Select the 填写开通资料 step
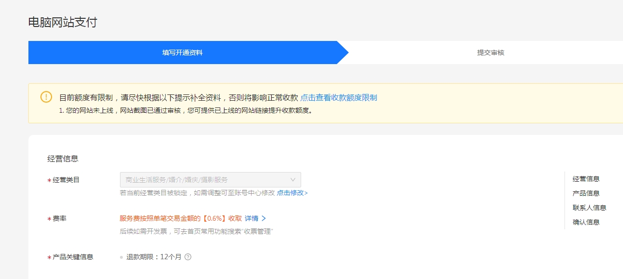The image size is (623, 279). 182,53
